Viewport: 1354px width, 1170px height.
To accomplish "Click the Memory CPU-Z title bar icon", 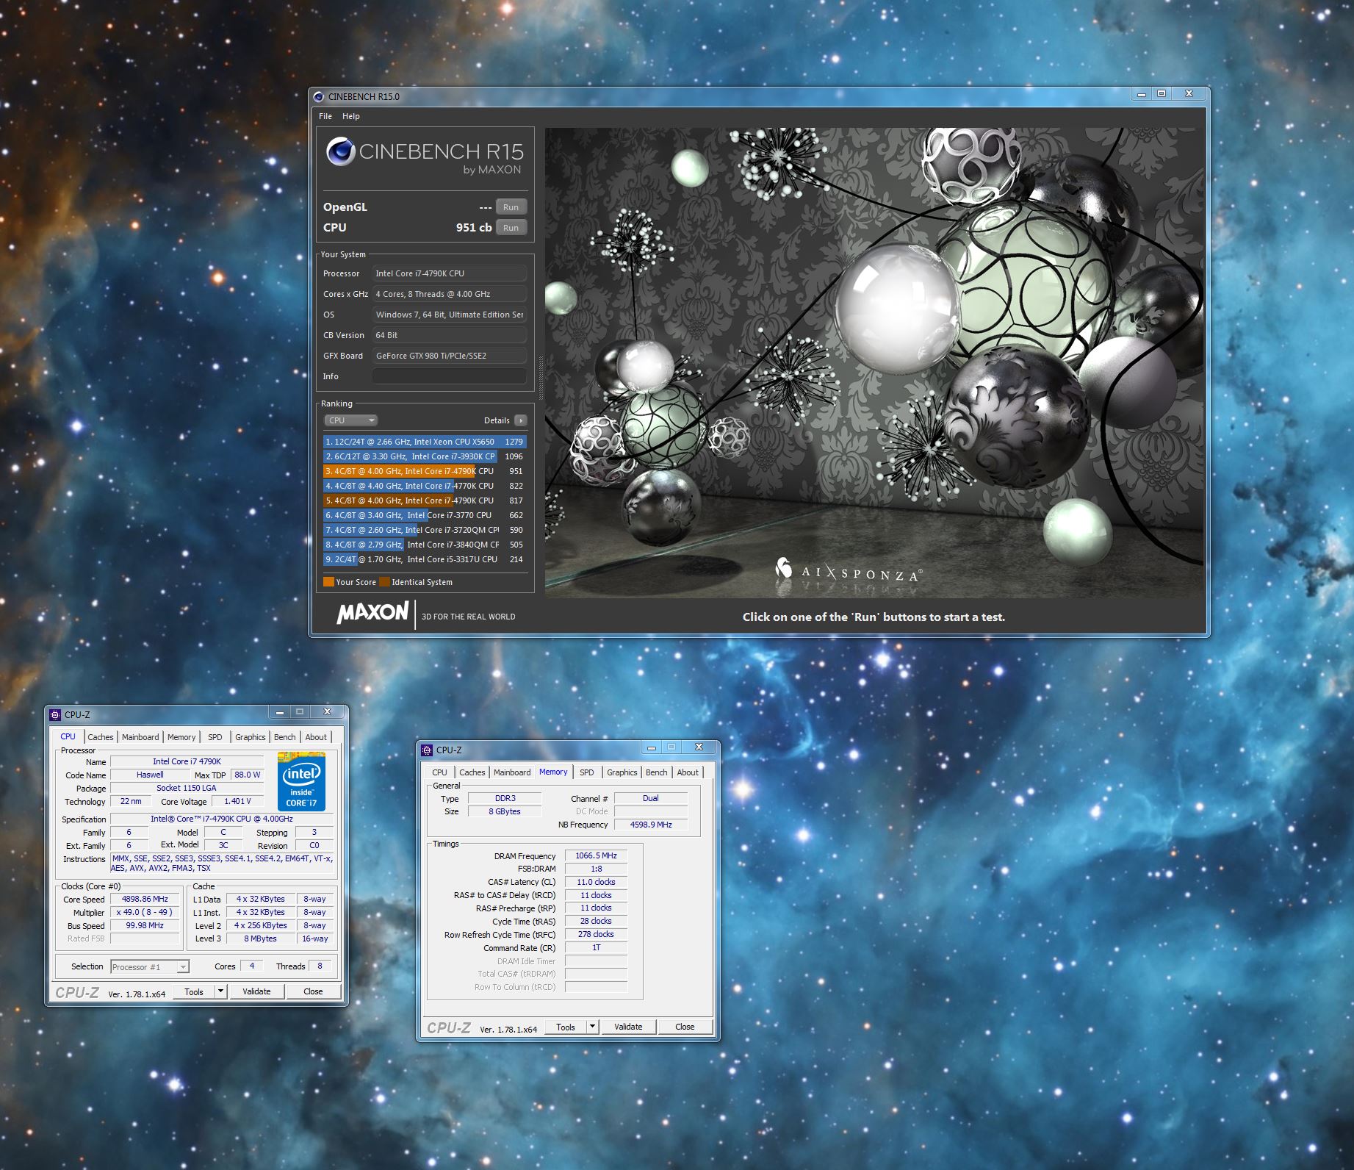I will (427, 750).
